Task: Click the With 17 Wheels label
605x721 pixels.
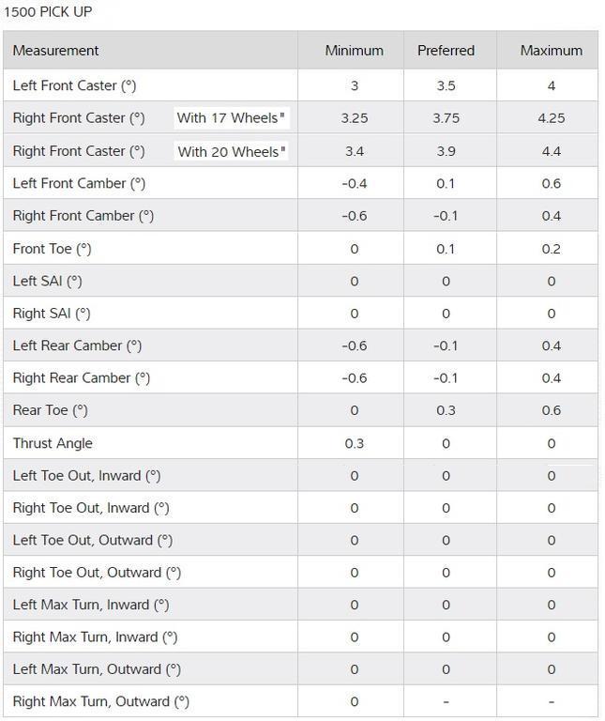Action: [x=231, y=117]
